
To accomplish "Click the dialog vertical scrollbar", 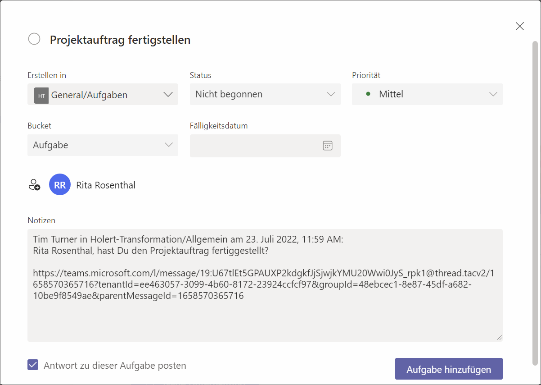I will click(x=535, y=203).
